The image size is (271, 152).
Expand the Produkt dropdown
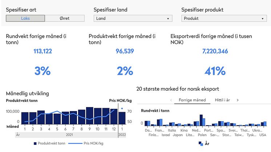224,18
